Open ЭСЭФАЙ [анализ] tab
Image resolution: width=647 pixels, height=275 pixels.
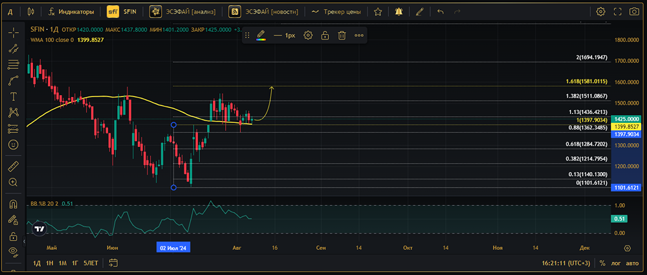tap(183, 12)
